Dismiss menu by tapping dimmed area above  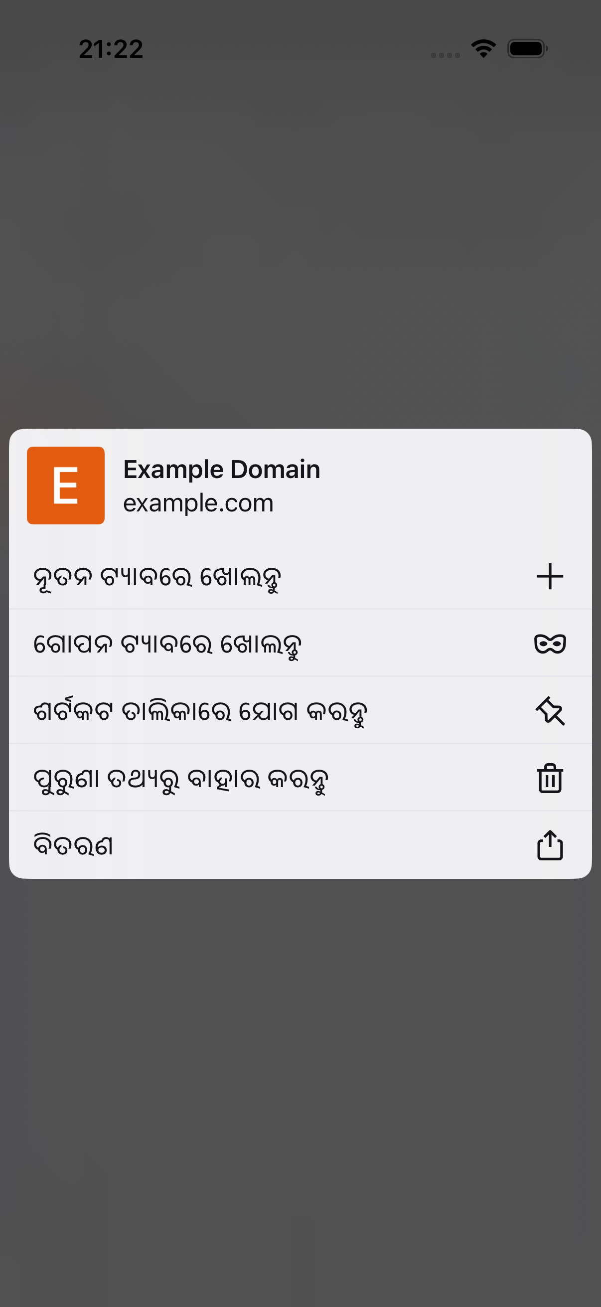[300, 244]
